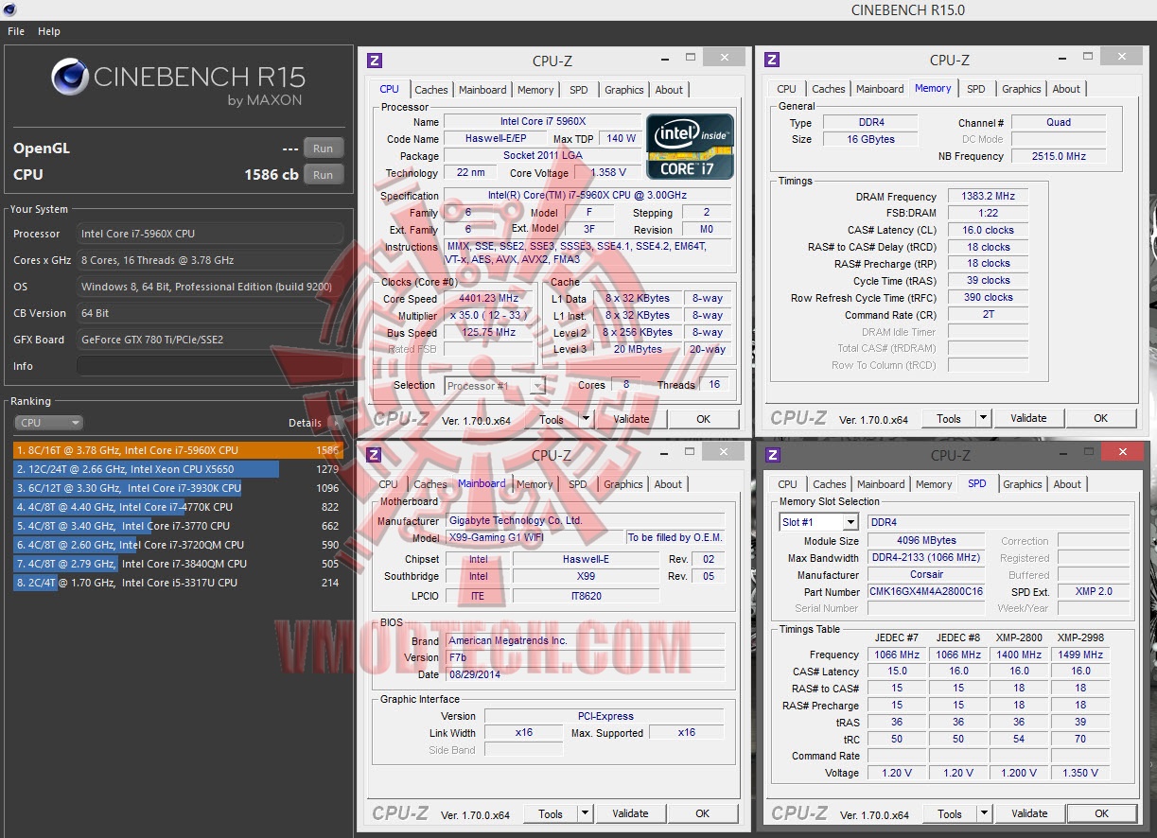
Task: Close the top-left CPU-Z window
Action: coord(725,58)
